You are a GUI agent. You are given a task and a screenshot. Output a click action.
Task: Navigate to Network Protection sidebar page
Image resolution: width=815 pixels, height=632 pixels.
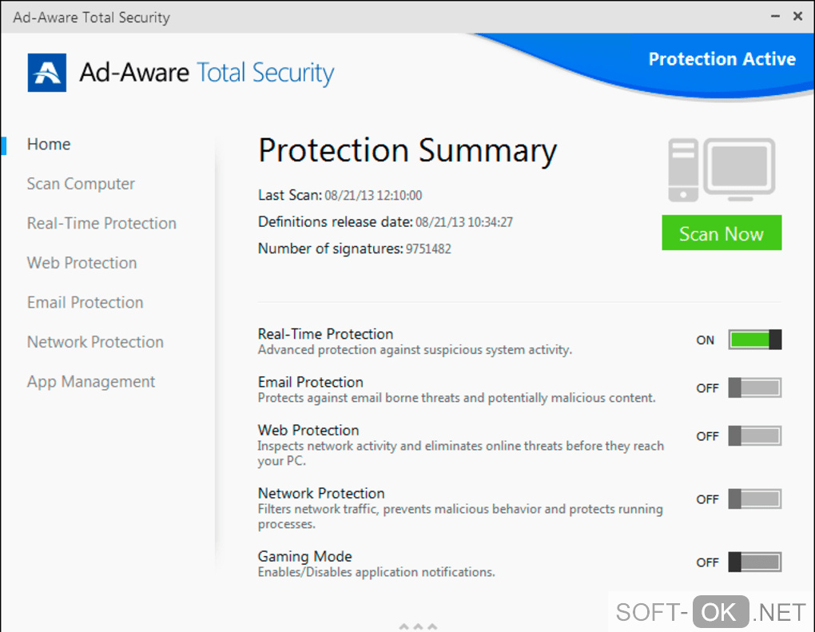[95, 342]
